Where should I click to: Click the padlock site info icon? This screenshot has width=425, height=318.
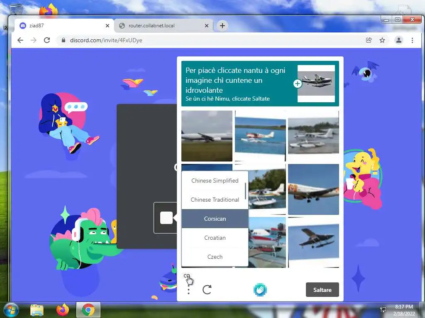tap(64, 40)
